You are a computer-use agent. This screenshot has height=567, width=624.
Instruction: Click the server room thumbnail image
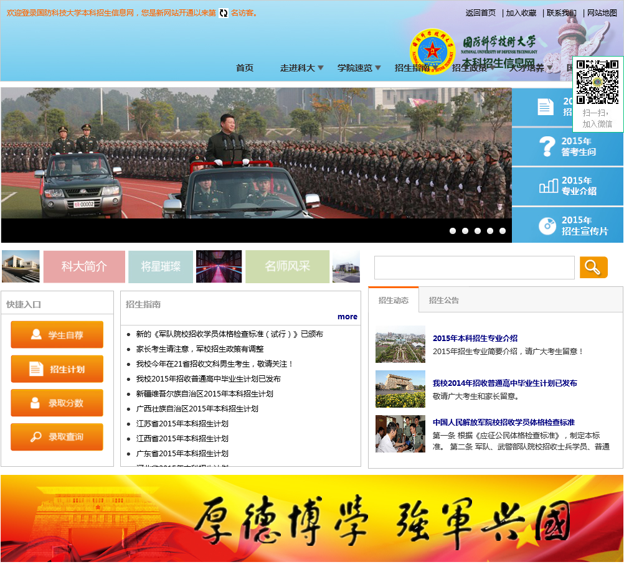point(219,266)
